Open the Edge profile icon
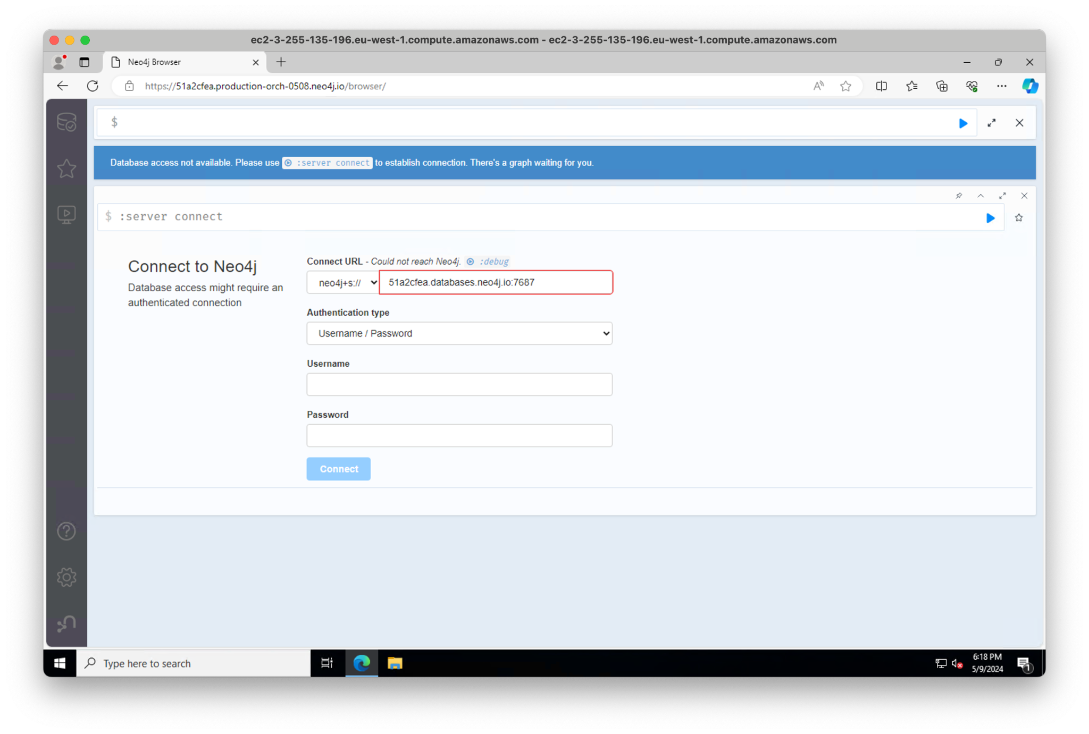Screen dimensions: 1089x734 pyautogui.click(x=60, y=62)
